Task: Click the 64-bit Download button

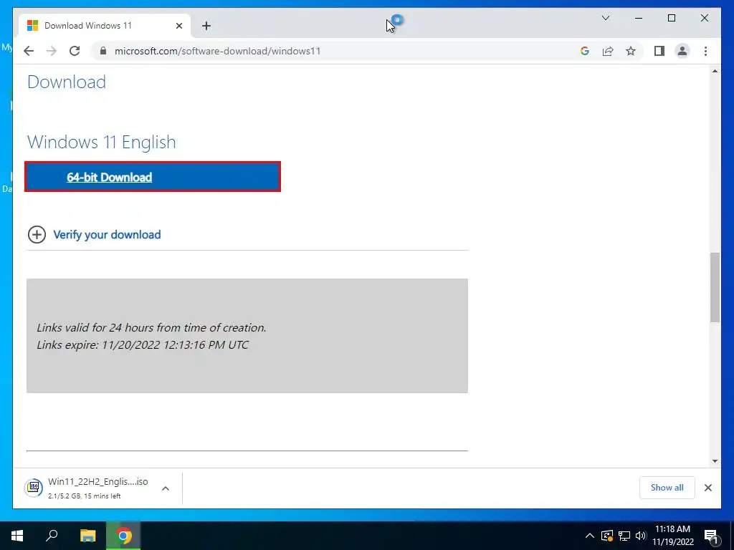Action: (x=153, y=177)
